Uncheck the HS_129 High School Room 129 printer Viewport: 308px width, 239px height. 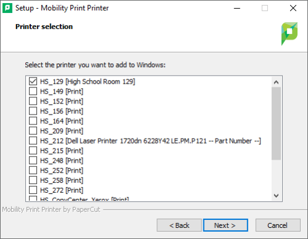point(33,81)
